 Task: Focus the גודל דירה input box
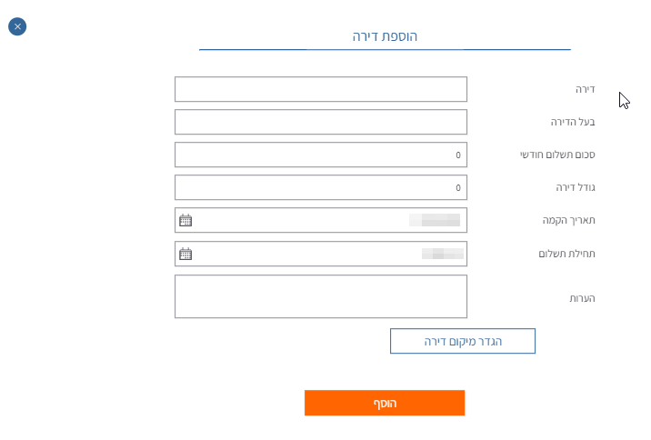pyautogui.click(x=320, y=187)
